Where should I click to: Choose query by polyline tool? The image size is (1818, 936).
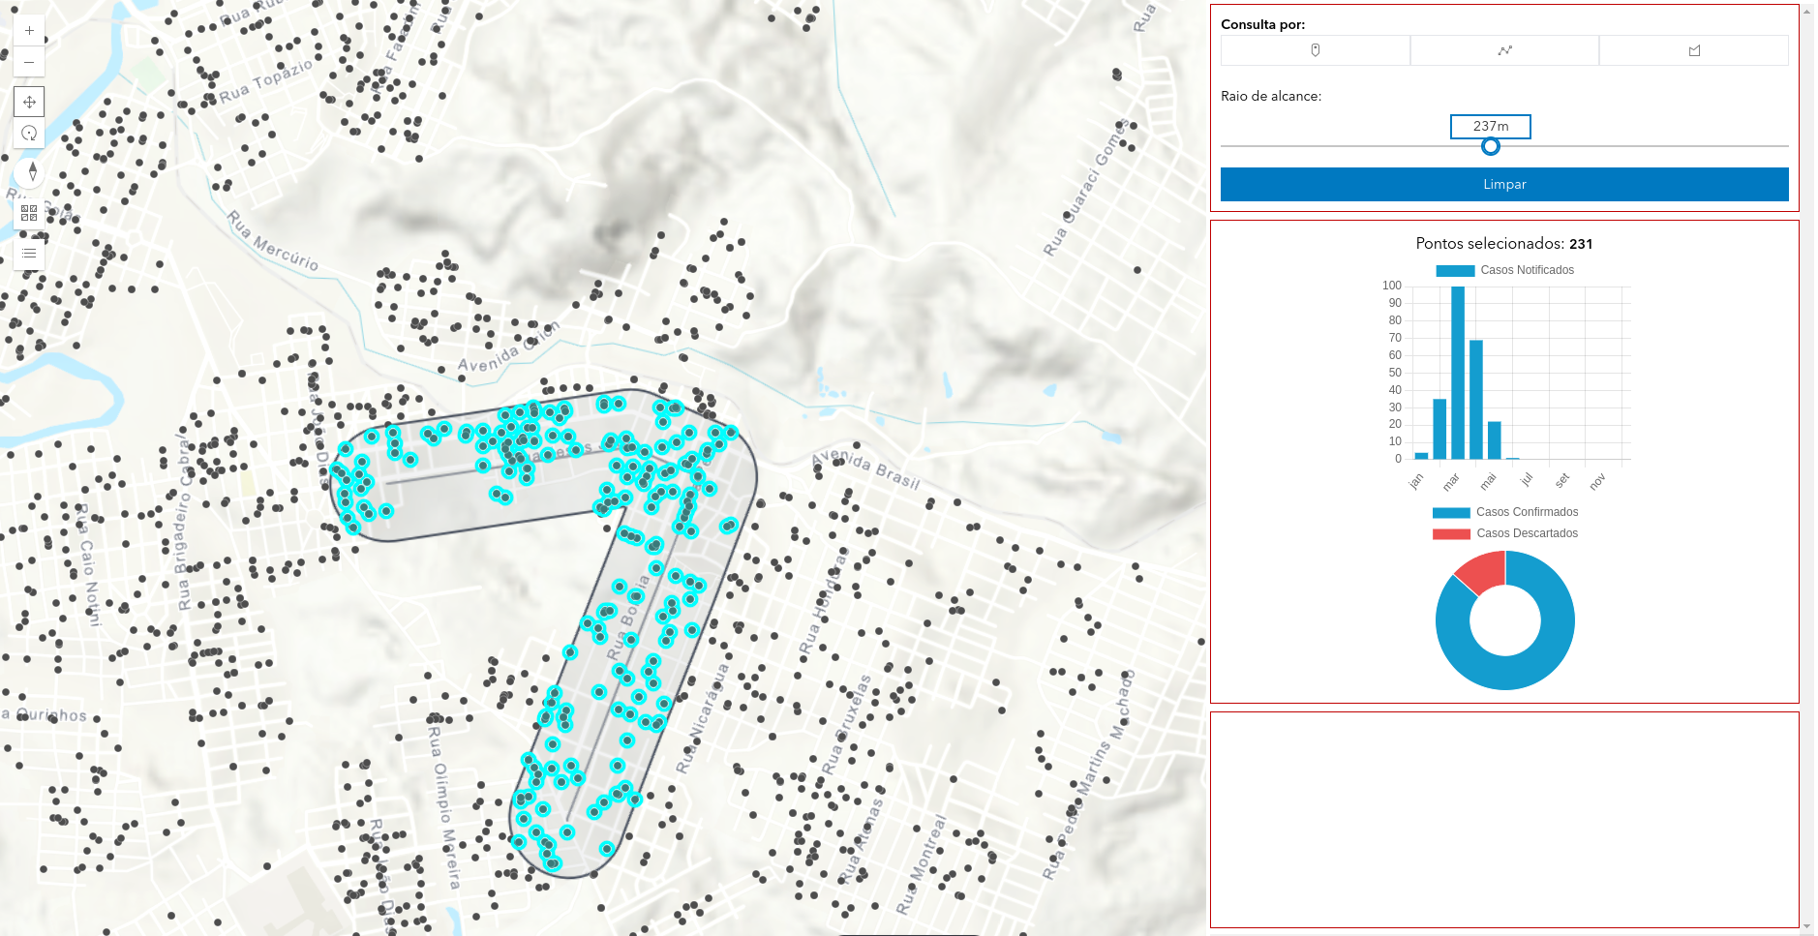1504,50
